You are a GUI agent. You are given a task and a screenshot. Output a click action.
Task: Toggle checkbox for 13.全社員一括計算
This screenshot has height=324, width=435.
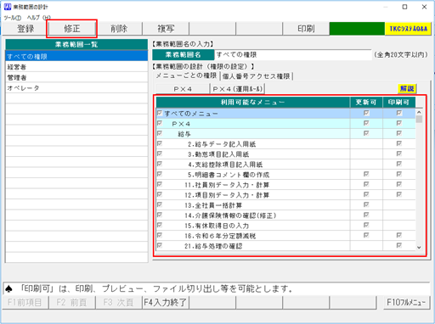(160, 204)
